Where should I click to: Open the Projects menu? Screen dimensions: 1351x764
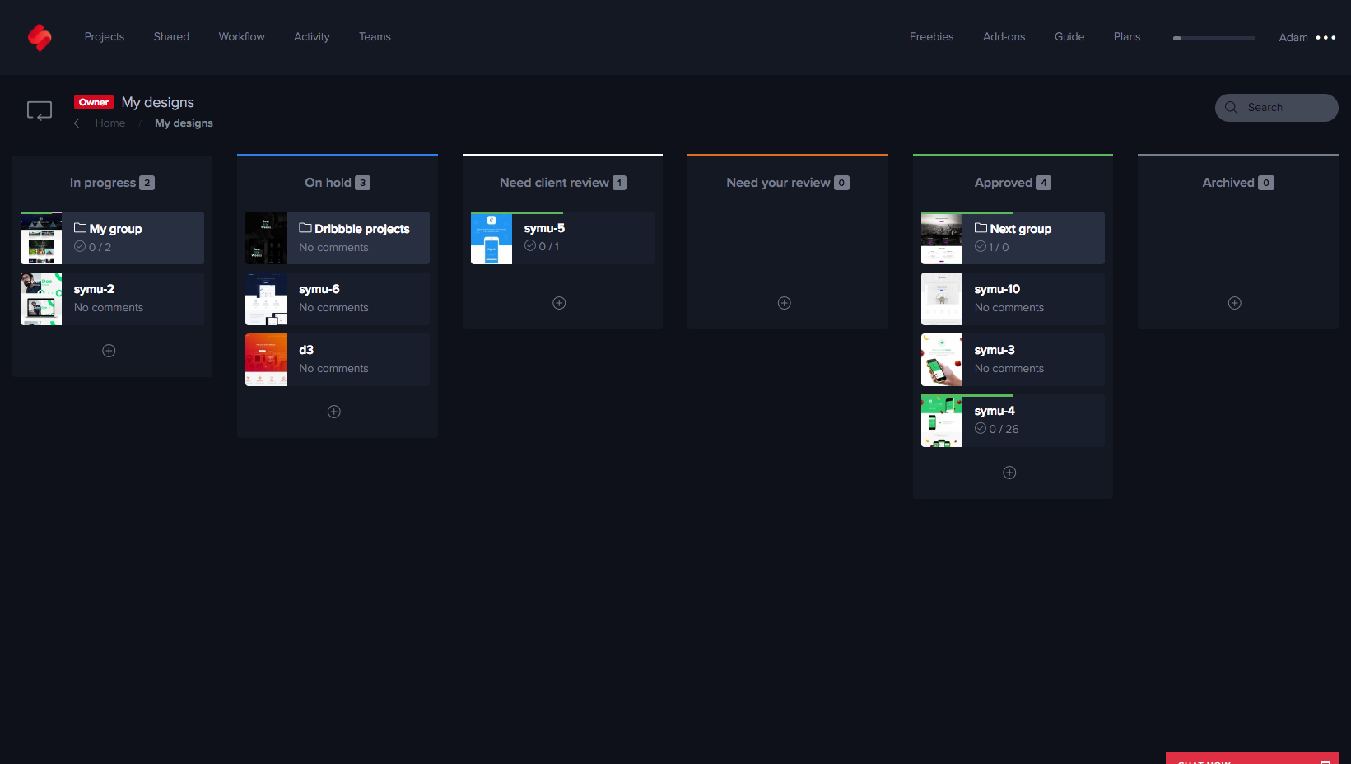click(105, 37)
